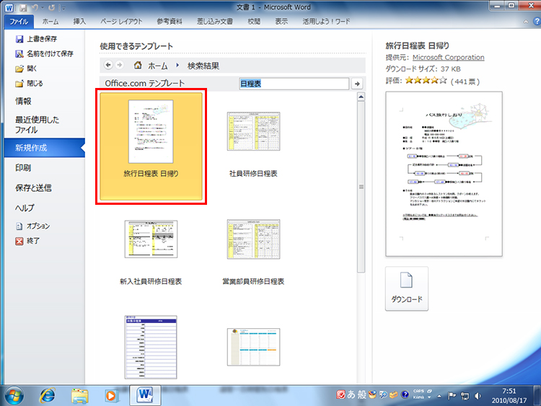This screenshot has width=541, height=406.
Task: Click the IME 般 conversion mode indicator
Action: click(x=361, y=394)
